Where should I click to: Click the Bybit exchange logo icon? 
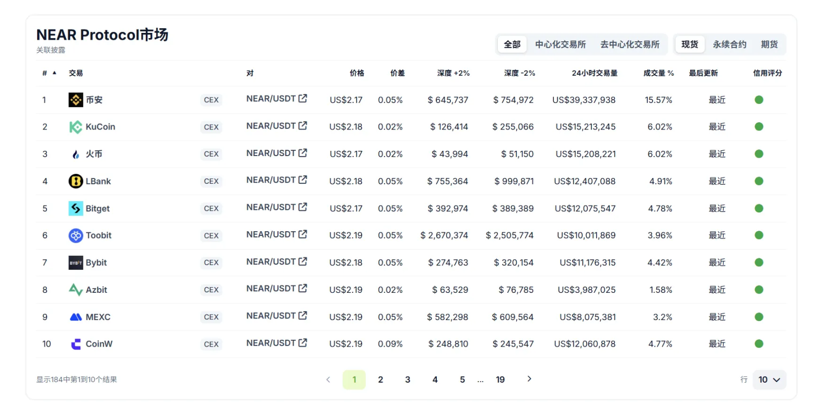tap(76, 263)
